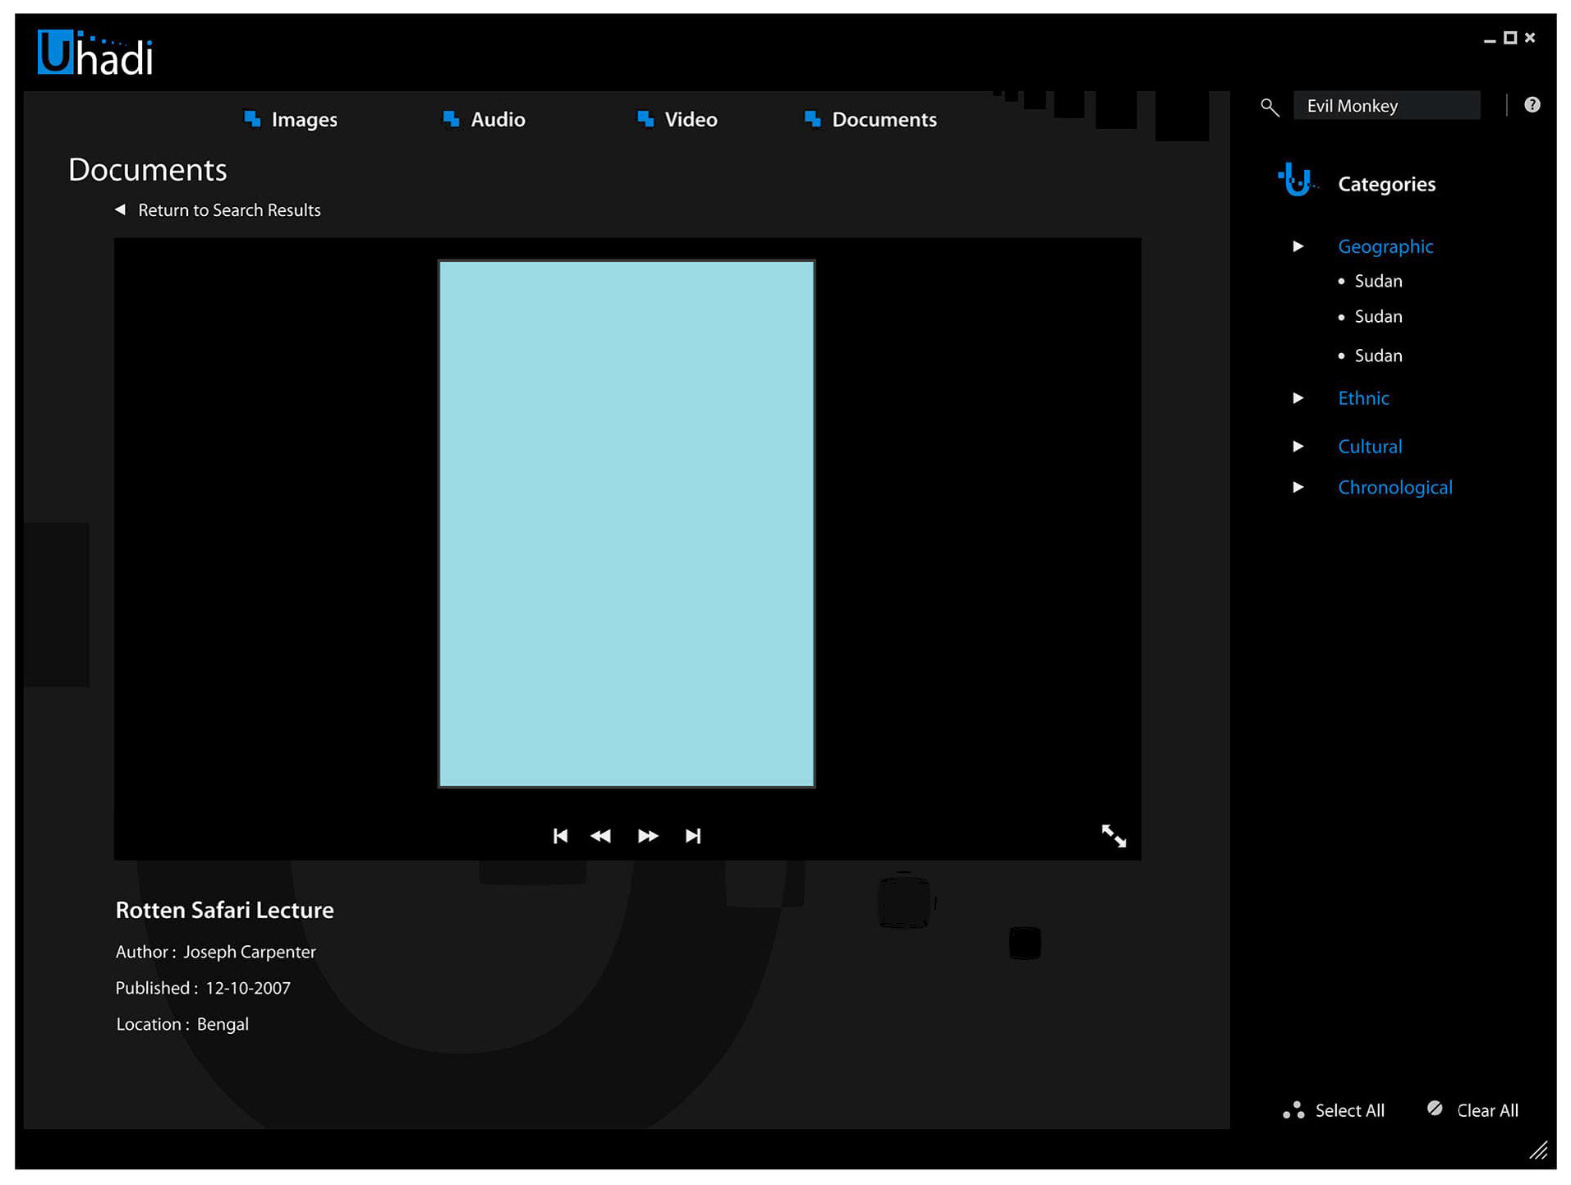Click the Categories panel heading
Viewport: 1571px width, 1185px height.
[1386, 184]
